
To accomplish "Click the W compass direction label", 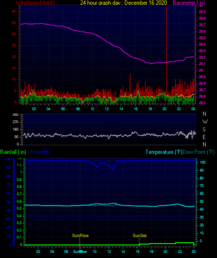I will (x=205, y=122).
